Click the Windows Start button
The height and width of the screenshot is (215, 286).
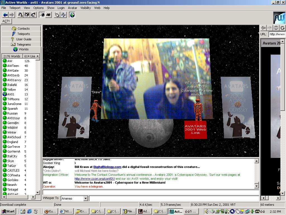click(8, 211)
